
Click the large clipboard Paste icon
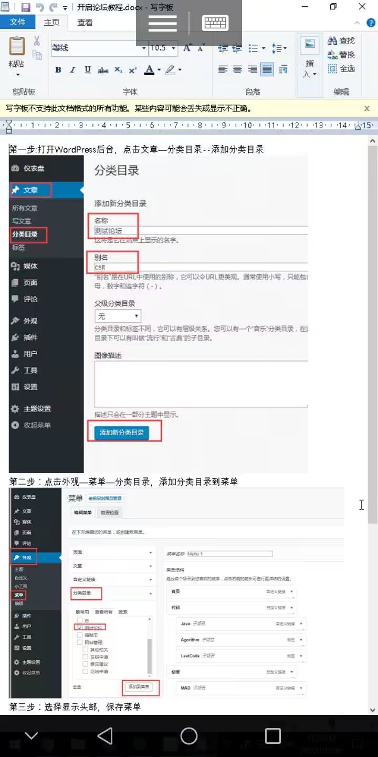pyautogui.click(x=17, y=46)
